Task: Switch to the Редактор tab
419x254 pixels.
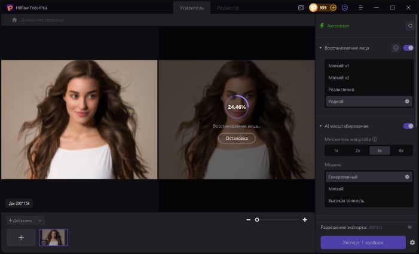Action: [228, 8]
